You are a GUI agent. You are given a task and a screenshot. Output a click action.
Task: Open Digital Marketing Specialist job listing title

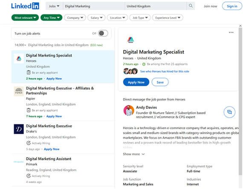[x=49, y=55]
